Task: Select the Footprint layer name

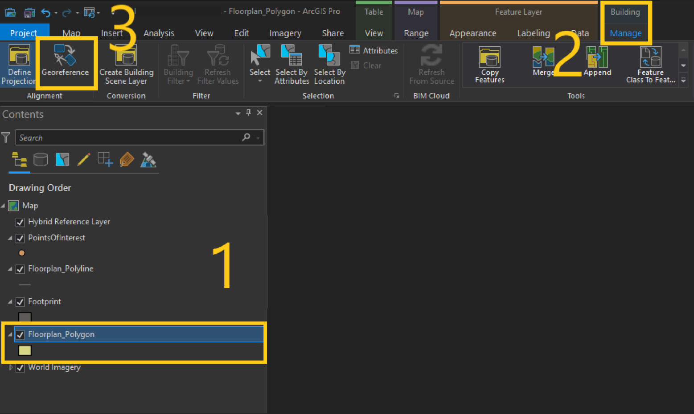Action: coord(45,301)
